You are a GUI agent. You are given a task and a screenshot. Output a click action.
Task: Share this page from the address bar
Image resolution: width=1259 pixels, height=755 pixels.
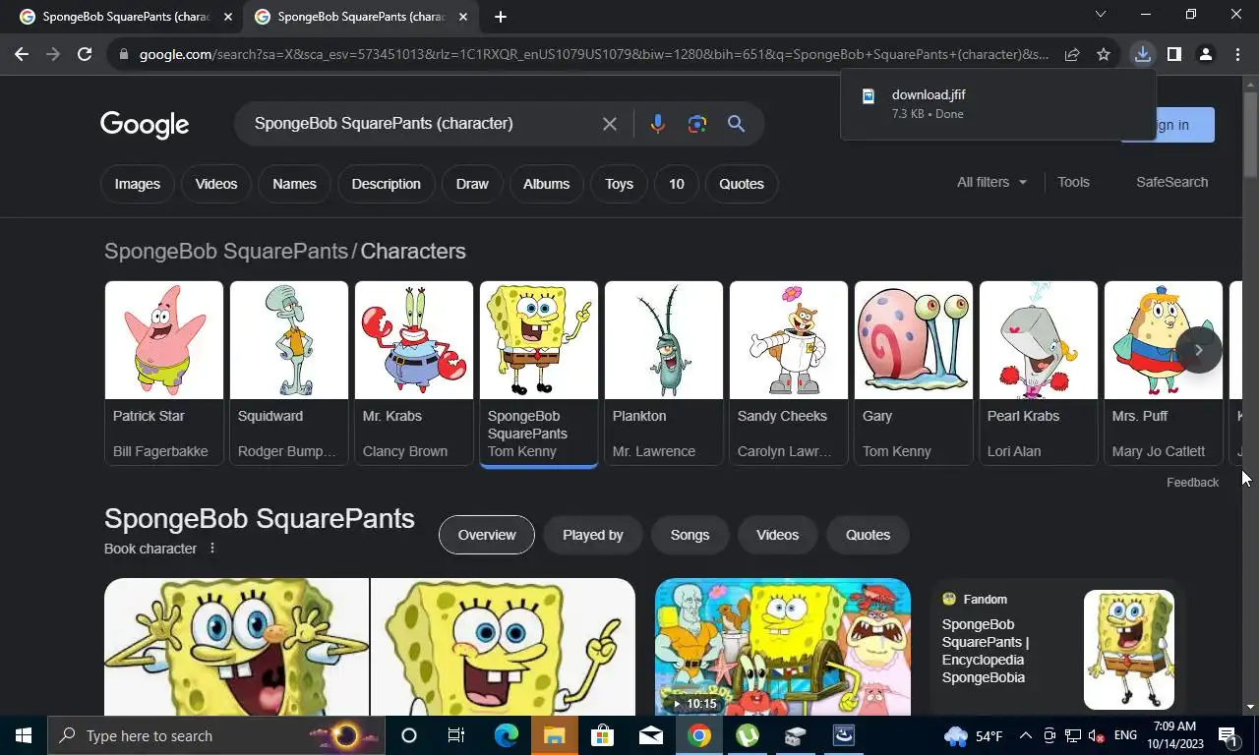tap(1072, 54)
